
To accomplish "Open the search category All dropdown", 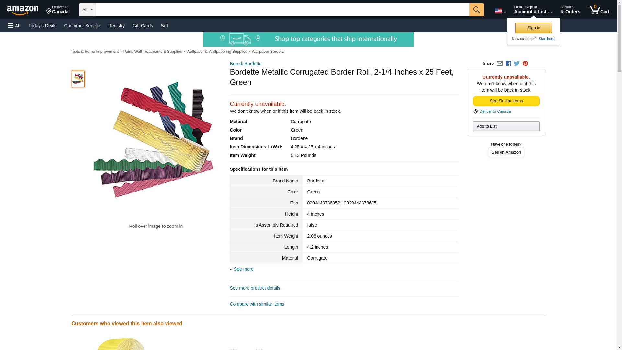I will coord(87,10).
